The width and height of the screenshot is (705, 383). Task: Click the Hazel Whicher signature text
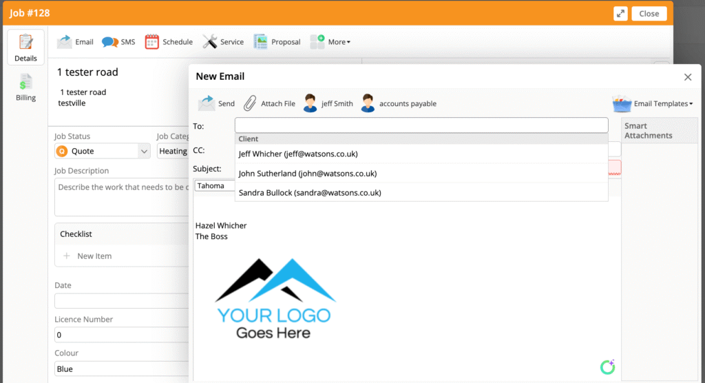[x=221, y=225]
